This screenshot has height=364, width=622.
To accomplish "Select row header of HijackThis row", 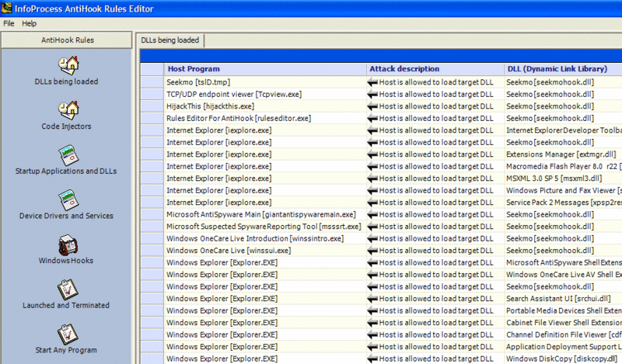I will pos(152,106).
